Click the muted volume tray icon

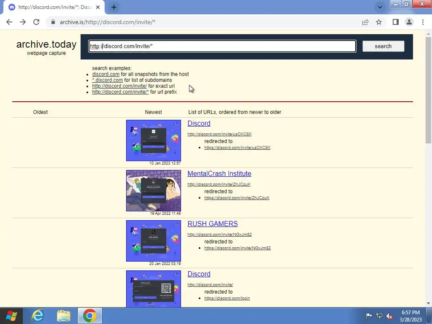(x=389, y=316)
